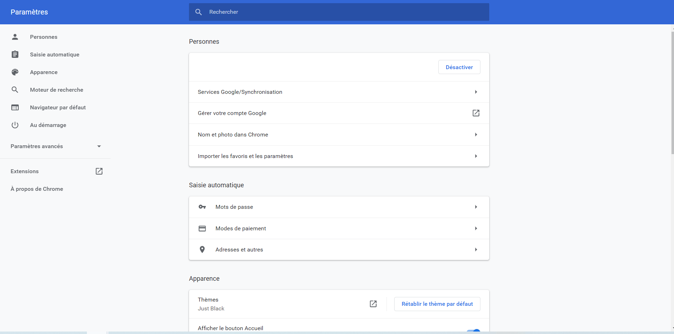
Task: Click the key icon beside Mots de passe
Action: tap(202, 207)
